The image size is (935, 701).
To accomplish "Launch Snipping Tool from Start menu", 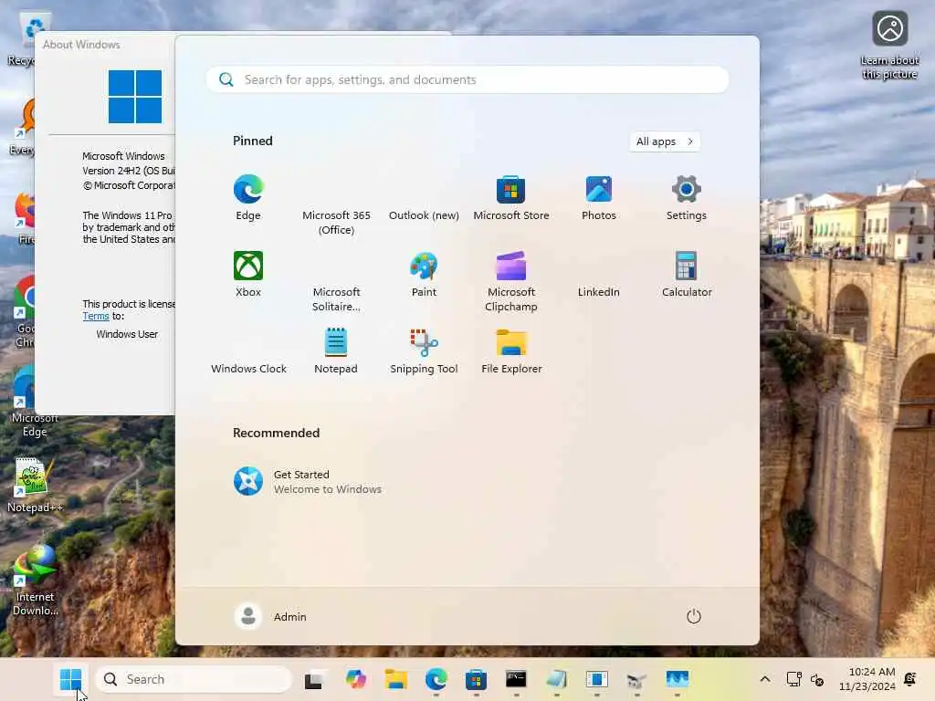I will 424,351.
